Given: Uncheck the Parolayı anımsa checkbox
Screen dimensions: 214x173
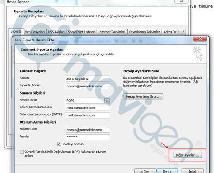Looking at the screenshot, I should pos(59,144).
